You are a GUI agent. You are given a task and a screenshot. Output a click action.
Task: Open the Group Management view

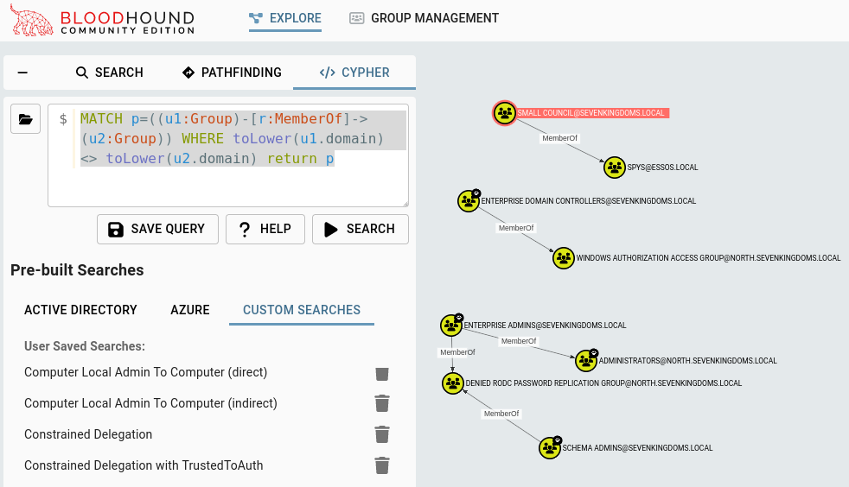click(x=424, y=18)
